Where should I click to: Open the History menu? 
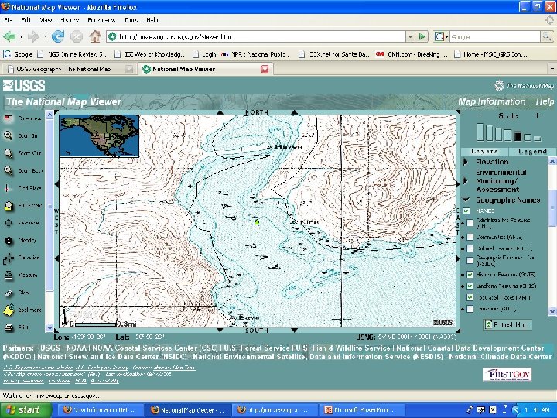70,20
